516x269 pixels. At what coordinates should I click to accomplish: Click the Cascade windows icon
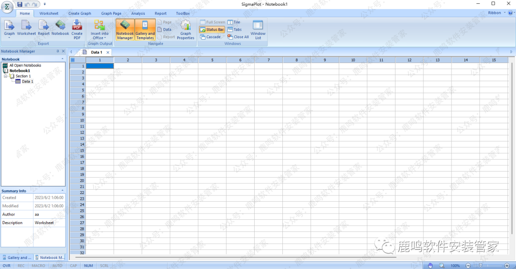pos(210,37)
